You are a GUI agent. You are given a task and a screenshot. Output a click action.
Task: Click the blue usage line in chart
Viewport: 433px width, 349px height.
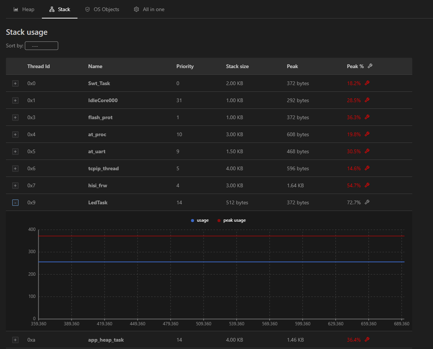click(x=221, y=262)
